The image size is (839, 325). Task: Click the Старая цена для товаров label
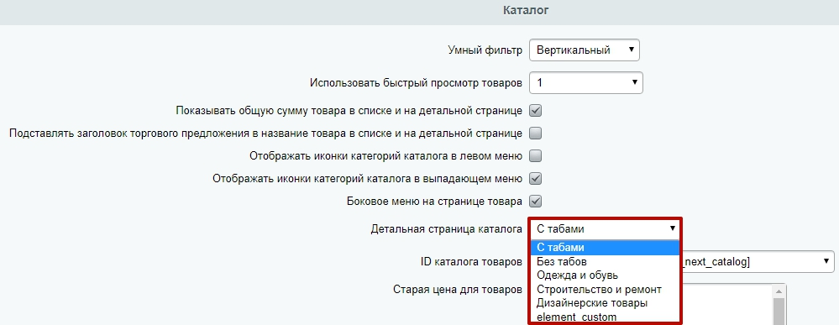coord(458,290)
